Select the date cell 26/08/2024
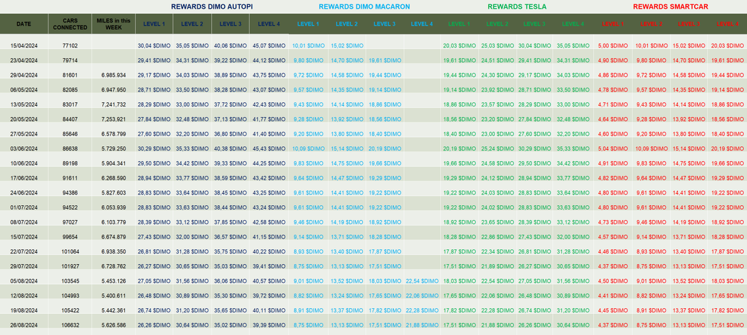Image resolution: width=747 pixels, height=335 pixels. tap(24, 324)
